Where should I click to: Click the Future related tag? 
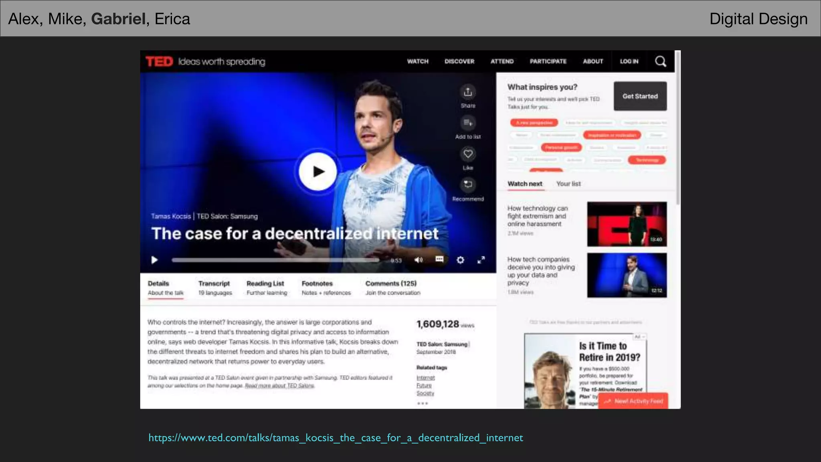click(424, 385)
